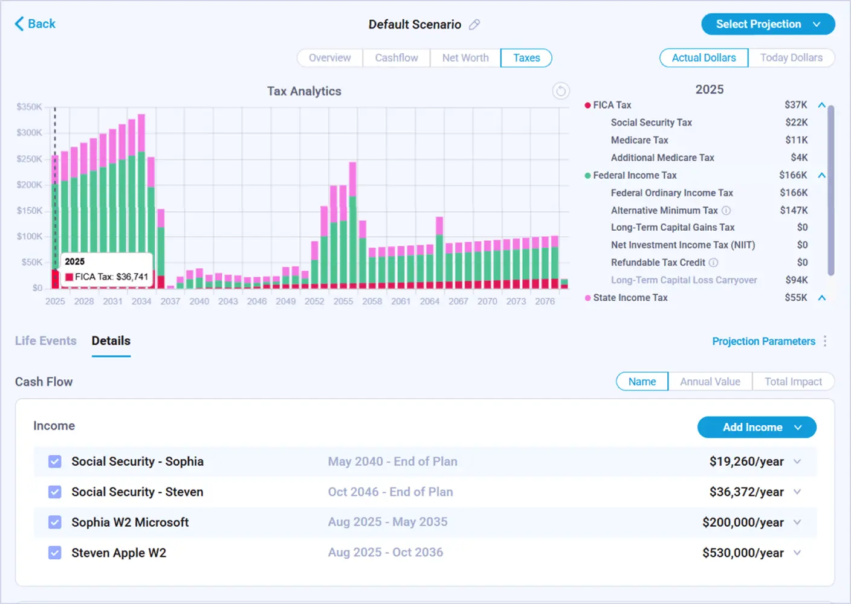Viewport: 851px width, 604px height.
Task: Click the 2034 bar in Tax Analytics chart
Action: pyautogui.click(x=141, y=201)
